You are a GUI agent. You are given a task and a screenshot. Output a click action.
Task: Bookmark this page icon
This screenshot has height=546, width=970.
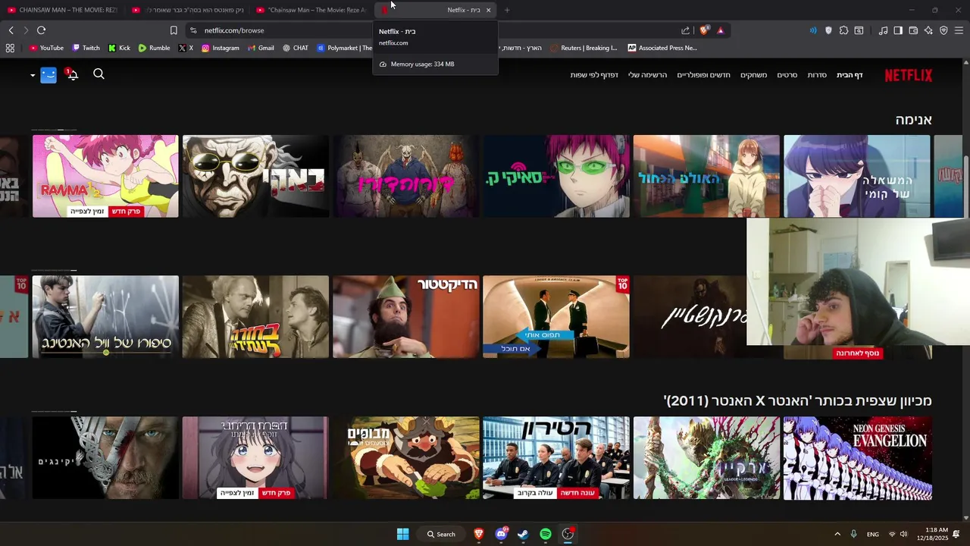click(174, 30)
